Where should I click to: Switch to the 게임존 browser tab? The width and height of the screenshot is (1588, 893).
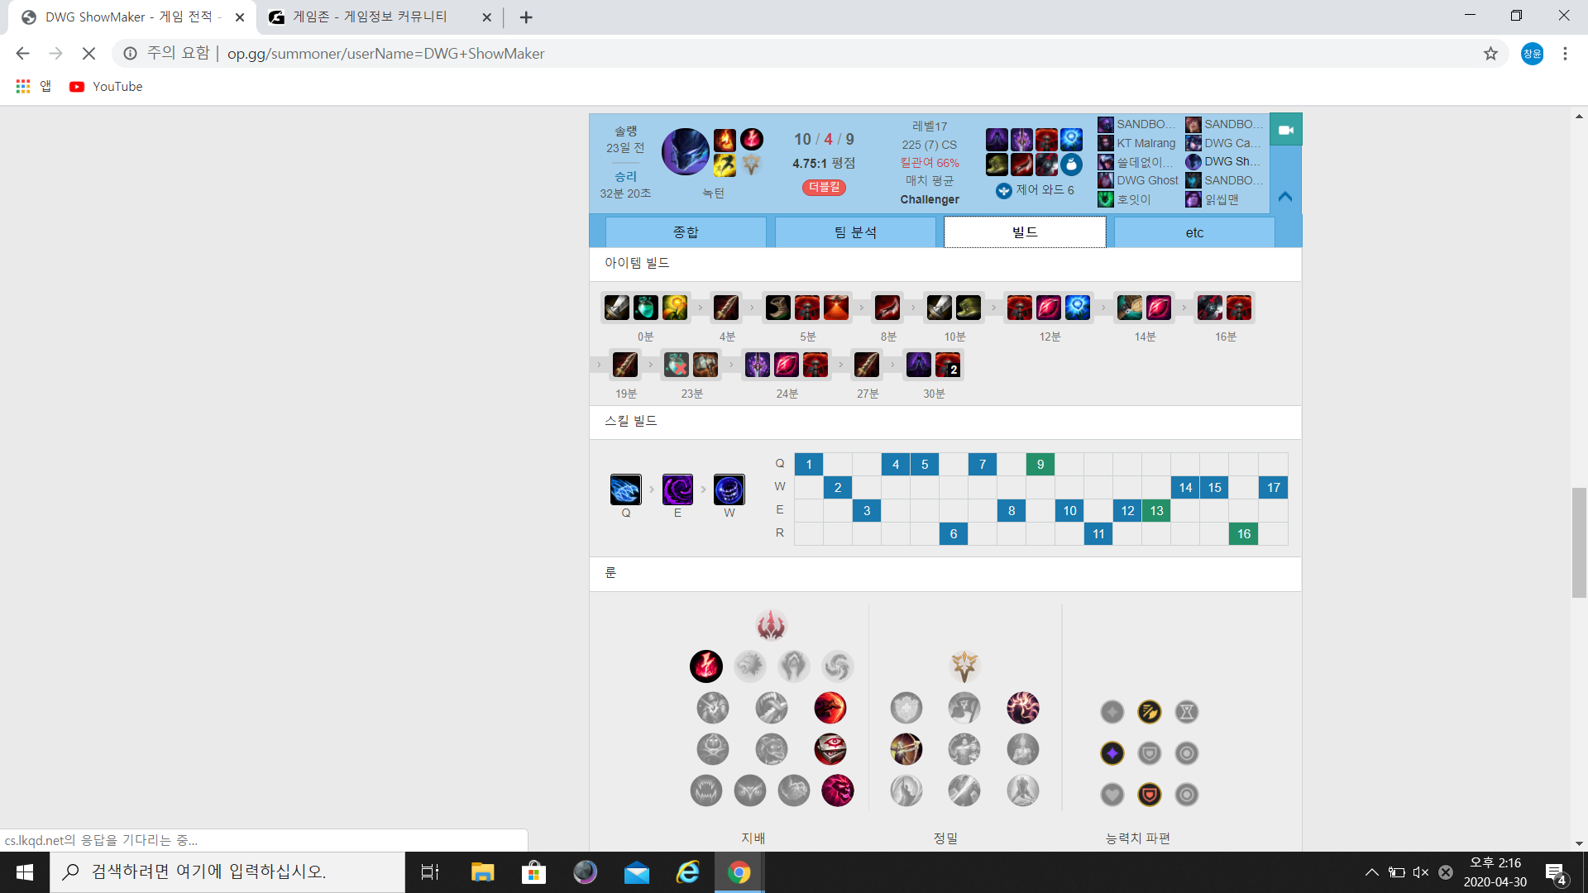click(x=371, y=17)
